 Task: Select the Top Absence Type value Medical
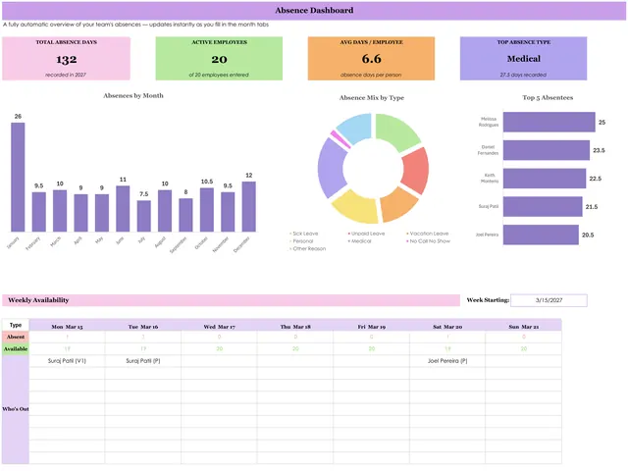(x=523, y=59)
